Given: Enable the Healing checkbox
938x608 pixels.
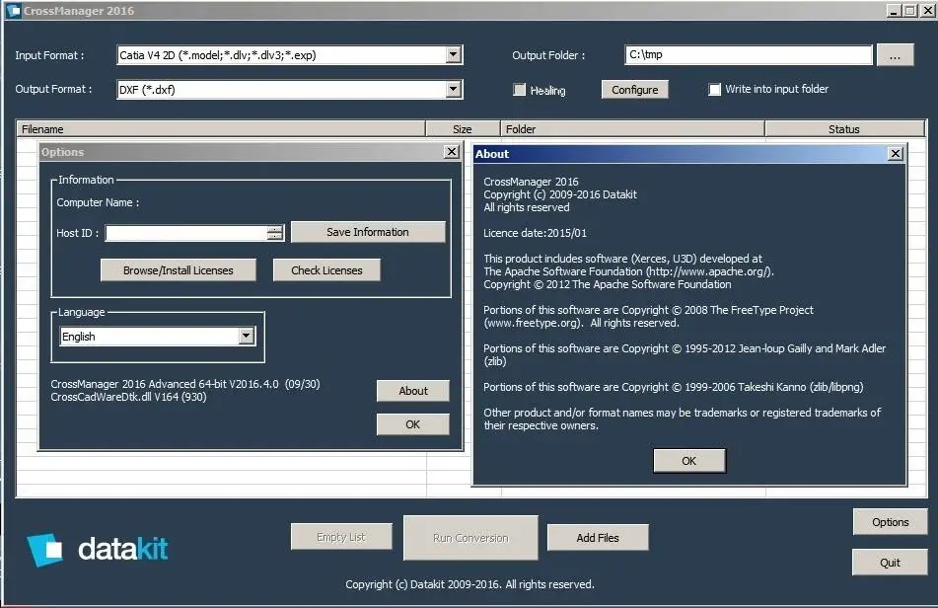Looking at the screenshot, I should 519,90.
